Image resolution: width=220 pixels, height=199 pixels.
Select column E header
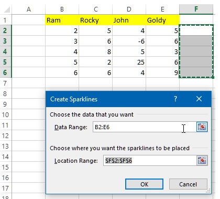point(162,9)
